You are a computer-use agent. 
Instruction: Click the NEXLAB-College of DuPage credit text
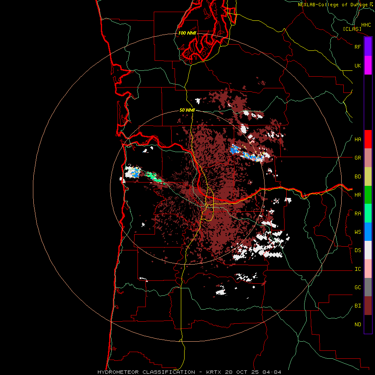click(332, 5)
